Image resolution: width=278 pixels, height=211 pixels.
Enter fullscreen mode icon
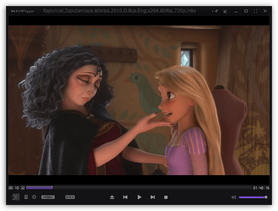click(x=256, y=11)
